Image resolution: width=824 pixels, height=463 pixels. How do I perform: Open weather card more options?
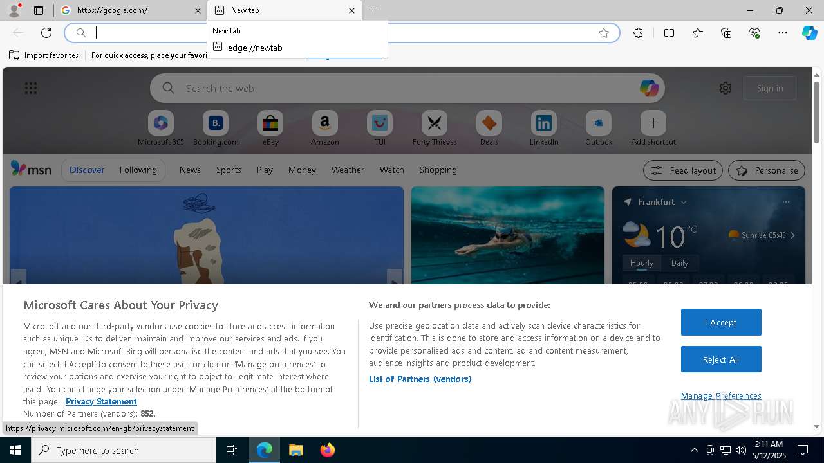coord(786,202)
